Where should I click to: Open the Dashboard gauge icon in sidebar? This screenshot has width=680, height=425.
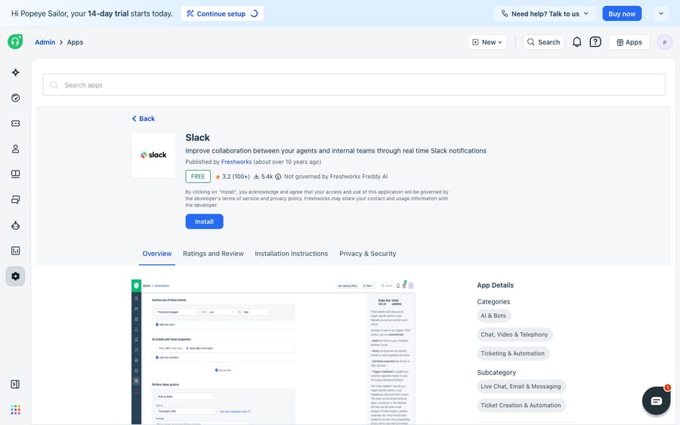[16, 98]
